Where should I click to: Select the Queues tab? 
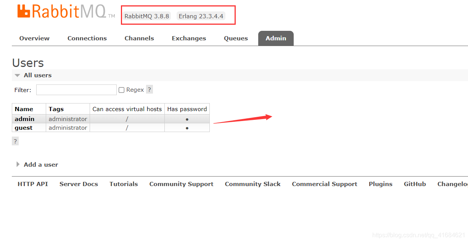(236, 38)
